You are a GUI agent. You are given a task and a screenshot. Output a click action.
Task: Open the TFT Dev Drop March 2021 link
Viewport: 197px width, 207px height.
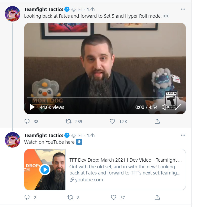tap(126, 160)
